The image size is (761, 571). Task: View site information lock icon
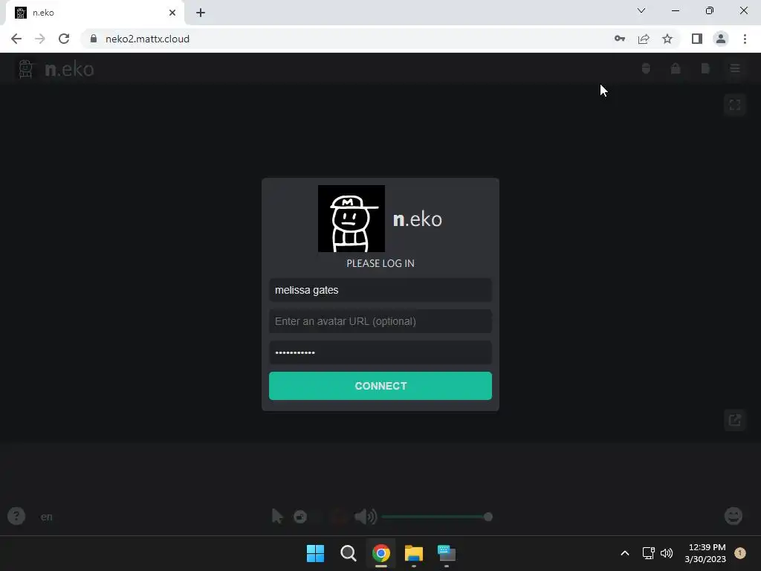94,39
